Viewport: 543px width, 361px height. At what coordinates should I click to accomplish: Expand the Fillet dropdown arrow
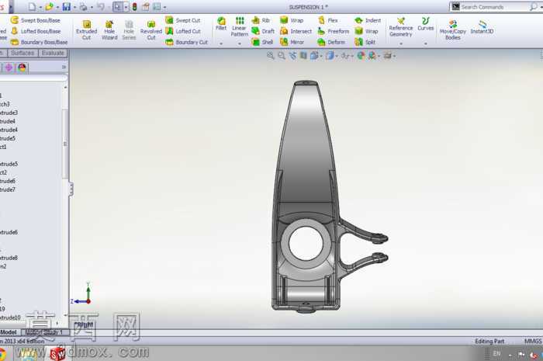221,43
